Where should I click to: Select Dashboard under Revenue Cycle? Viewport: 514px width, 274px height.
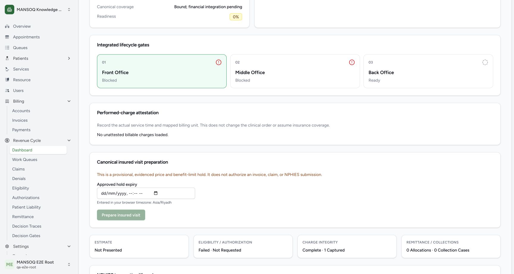coord(38,150)
